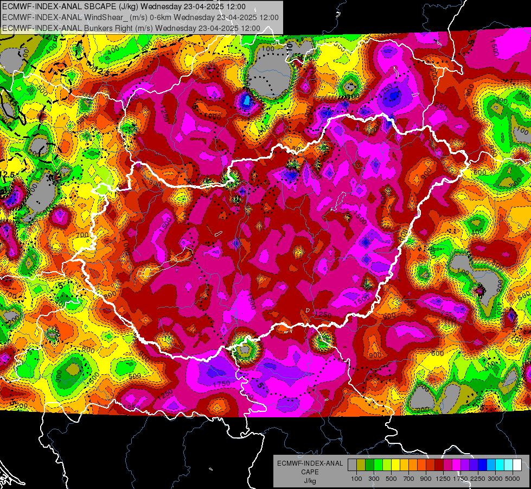Select the bright magenta legend swatch before 1750

(457, 465)
